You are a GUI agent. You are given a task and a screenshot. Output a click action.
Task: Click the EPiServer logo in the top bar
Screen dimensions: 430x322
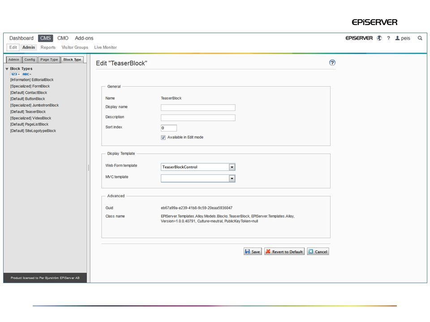(359, 38)
